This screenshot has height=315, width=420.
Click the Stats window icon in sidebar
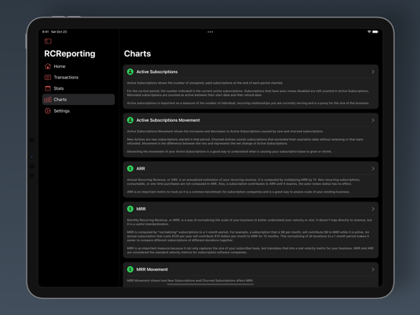click(x=48, y=88)
